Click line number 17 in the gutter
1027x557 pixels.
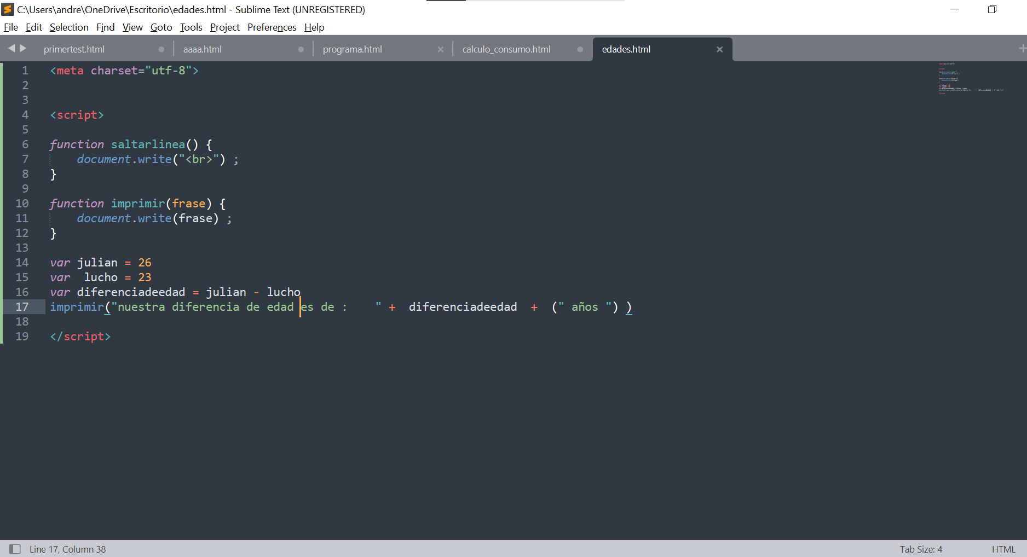tap(22, 307)
